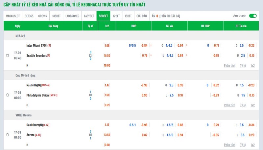Open the MACAUSLOT bookmaker tab
Image resolution: width=263 pixels, height=150 pixels.
tap(13, 16)
